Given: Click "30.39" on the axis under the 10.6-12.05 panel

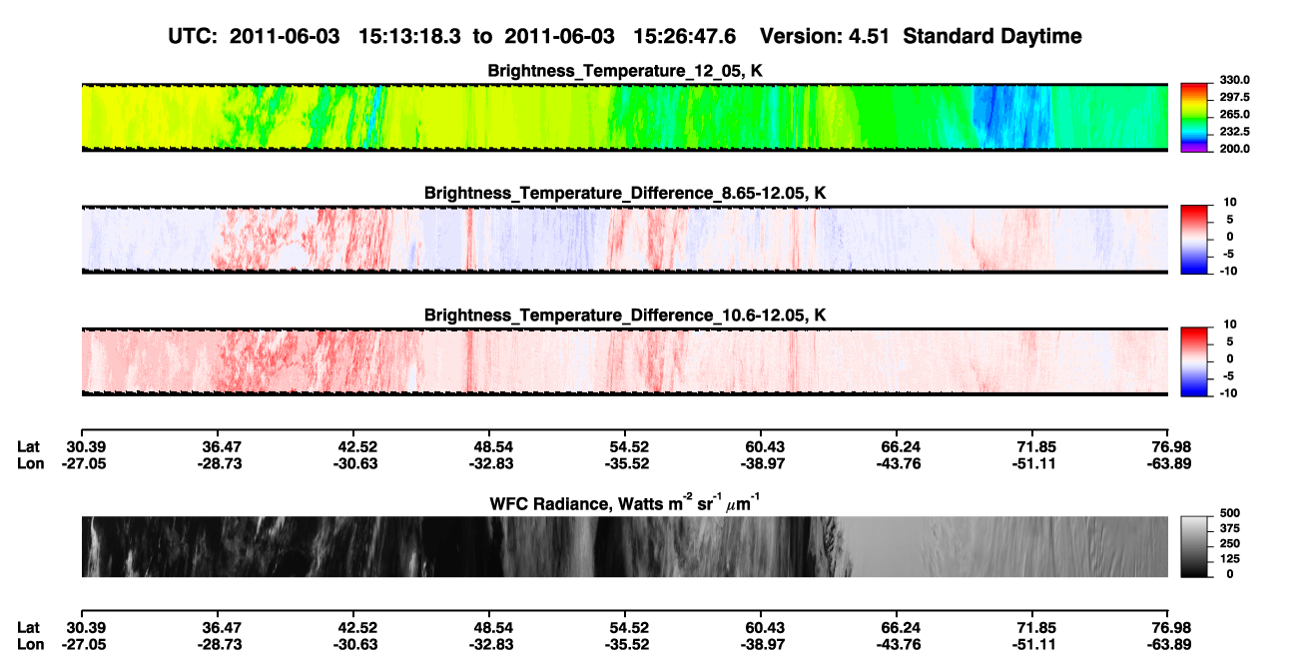Looking at the screenshot, I should [87, 446].
